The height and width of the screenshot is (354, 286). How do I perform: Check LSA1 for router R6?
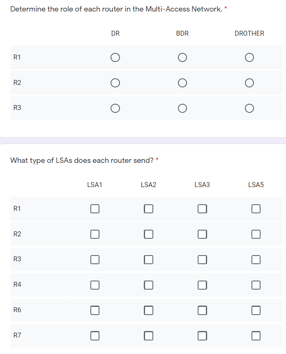(95, 310)
